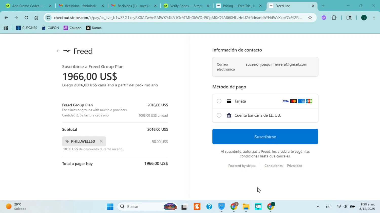Open the clock and date panel
This screenshot has height=213, width=380.
tap(367, 207)
